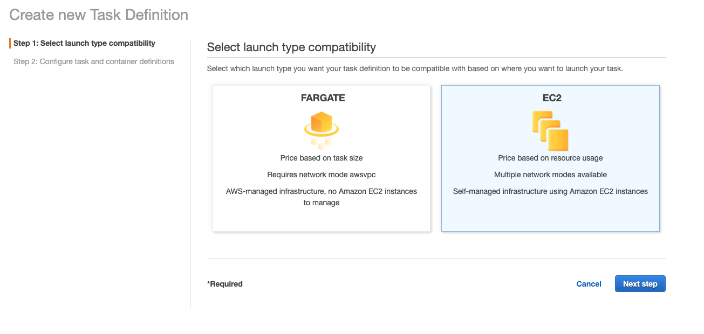Click the EC2 stacked squares icon
The width and height of the screenshot is (704, 334).
click(550, 130)
